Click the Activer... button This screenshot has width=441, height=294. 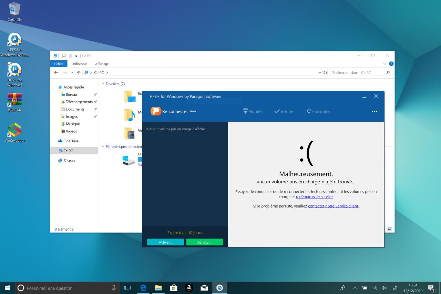click(x=165, y=242)
